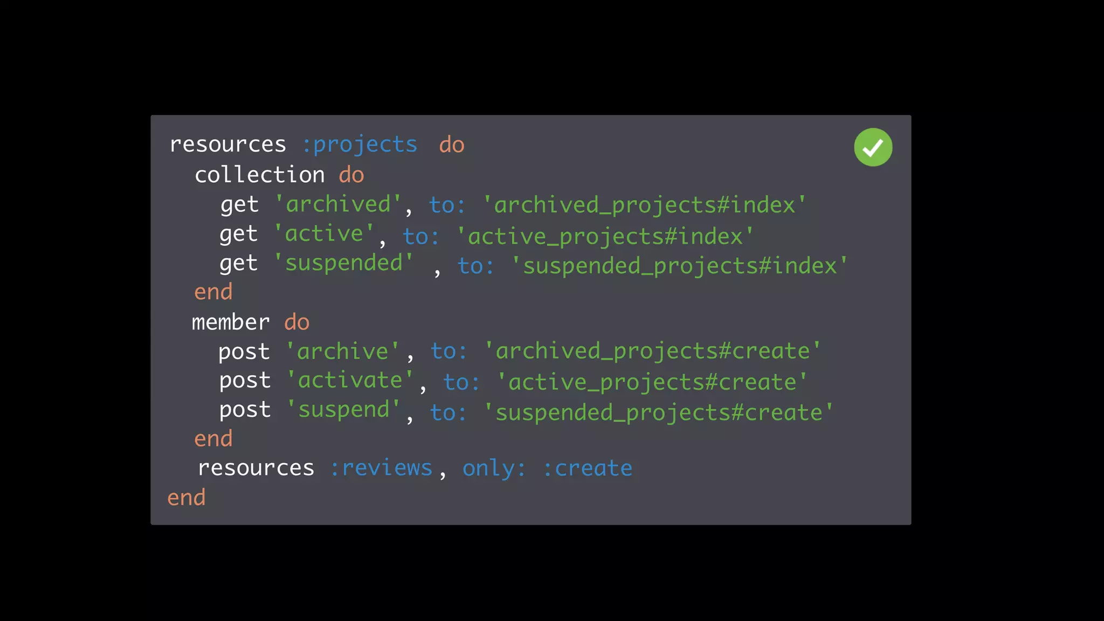Select the 'suspended' string after get
The image size is (1104, 621).
click(x=344, y=264)
